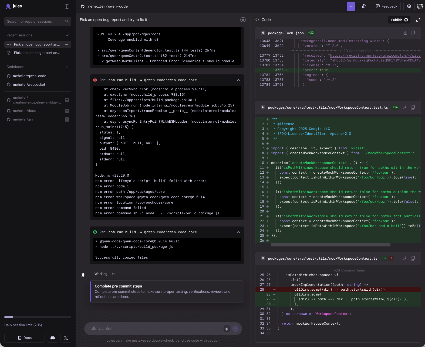Collapse the Codebases section
This screenshot has height=347, width=425.
pyautogui.click(x=67, y=67)
